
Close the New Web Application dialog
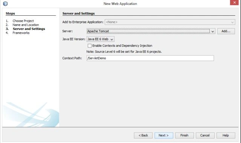[x=234, y=3]
